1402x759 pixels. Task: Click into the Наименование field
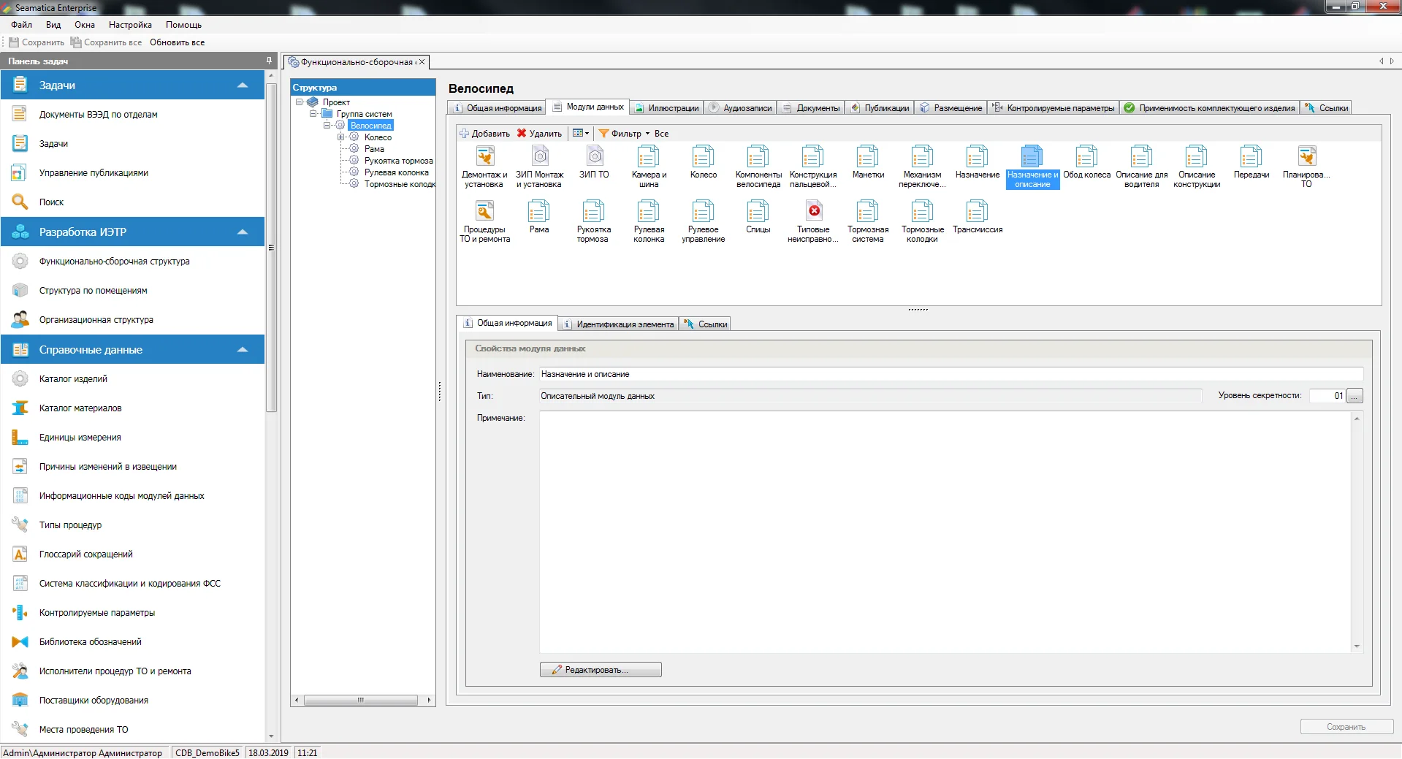pos(950,374)
